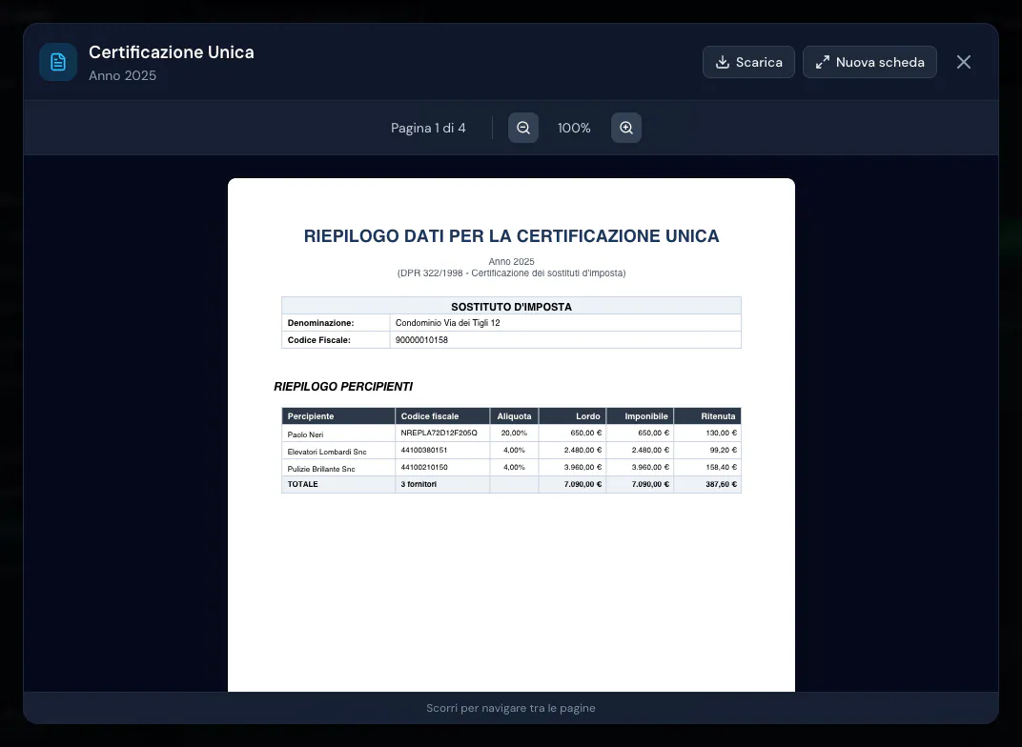1022x747 pixels.
Task: Click the 158,40 € ritenuta value
Action: tap(721, 467)
